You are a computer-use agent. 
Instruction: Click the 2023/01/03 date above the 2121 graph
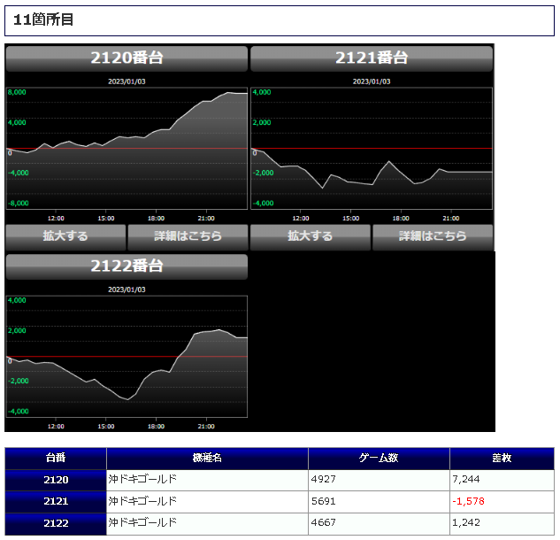click(x=372, y=81)
